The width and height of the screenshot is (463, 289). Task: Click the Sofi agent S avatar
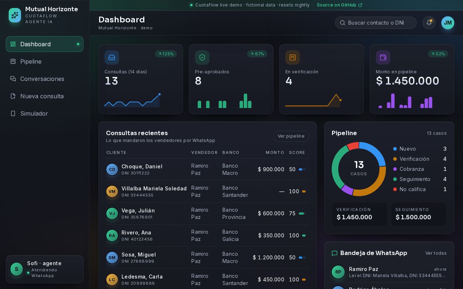pos(17,269)
